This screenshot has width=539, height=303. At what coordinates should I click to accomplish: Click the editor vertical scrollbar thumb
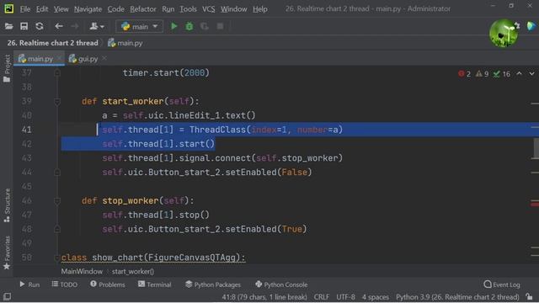(x=536, y=148)
